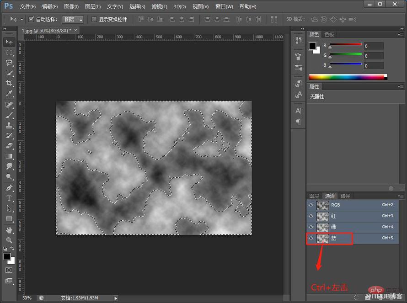The height and width of the screenshot is (303, 407).
Task: Select the RGB composite channel
Action: tap(353, 205)
